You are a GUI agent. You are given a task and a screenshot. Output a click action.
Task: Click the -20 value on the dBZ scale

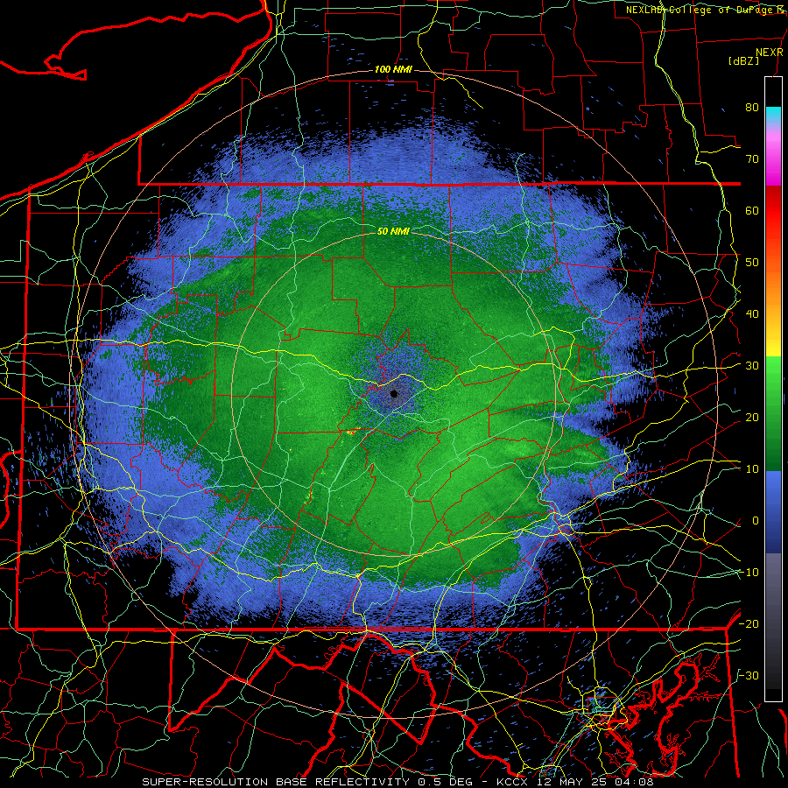749,623
